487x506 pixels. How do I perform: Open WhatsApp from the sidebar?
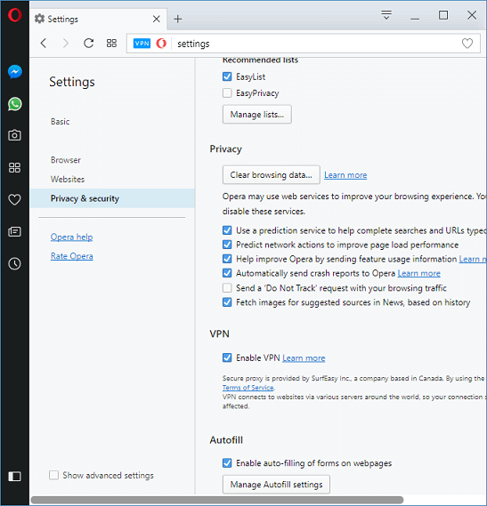click(15, 104)
